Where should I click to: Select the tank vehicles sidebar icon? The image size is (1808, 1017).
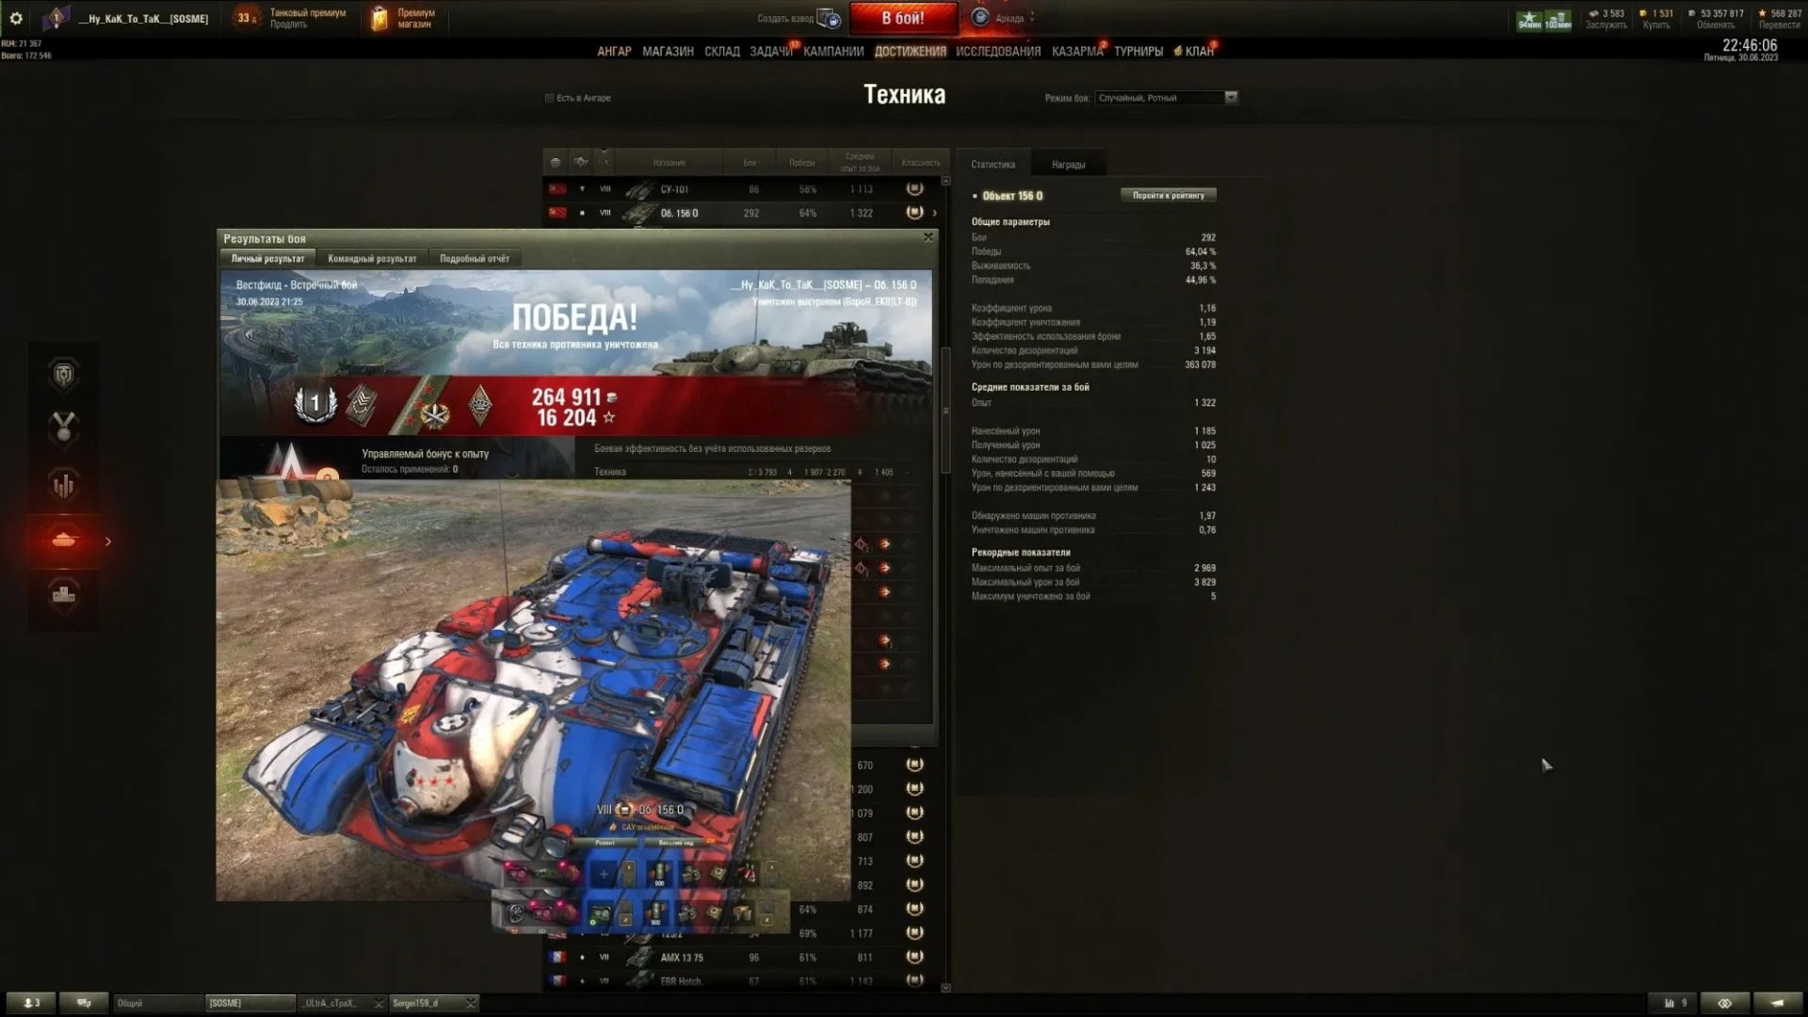tap(63, 541)
